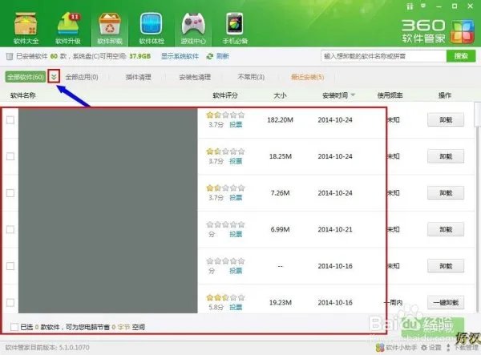Open 下载管理 in the status bar
481x355 pixels.
click(x=463, y=347)
